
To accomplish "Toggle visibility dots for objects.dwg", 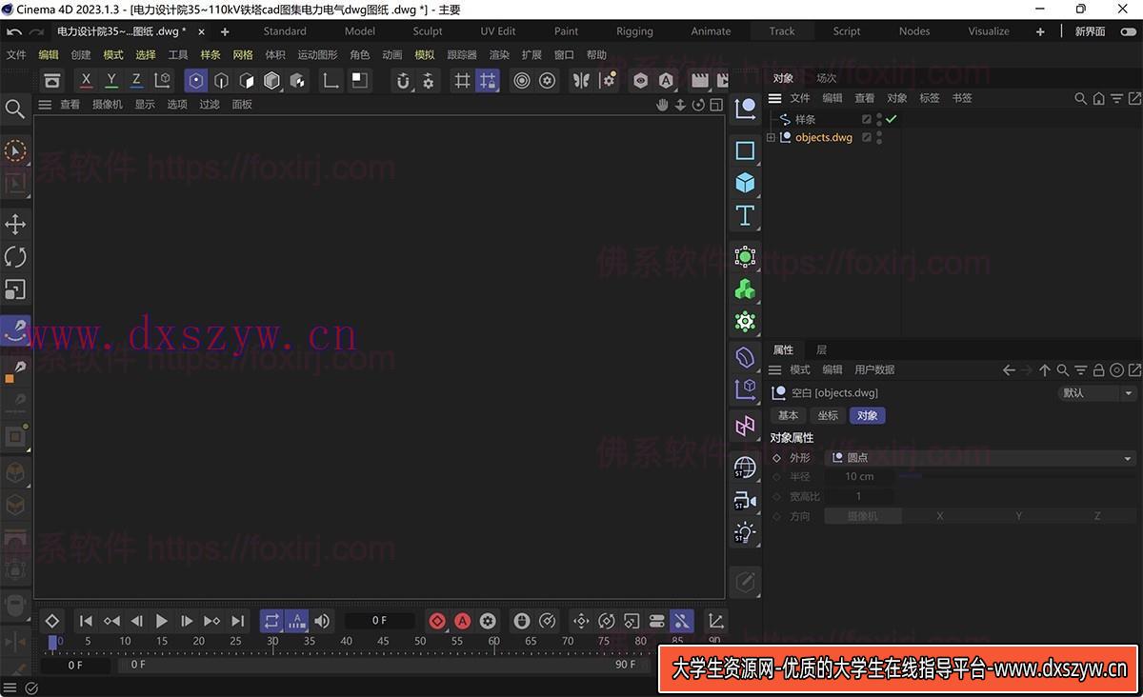I will pyautogui.click(x=878, y=137).
